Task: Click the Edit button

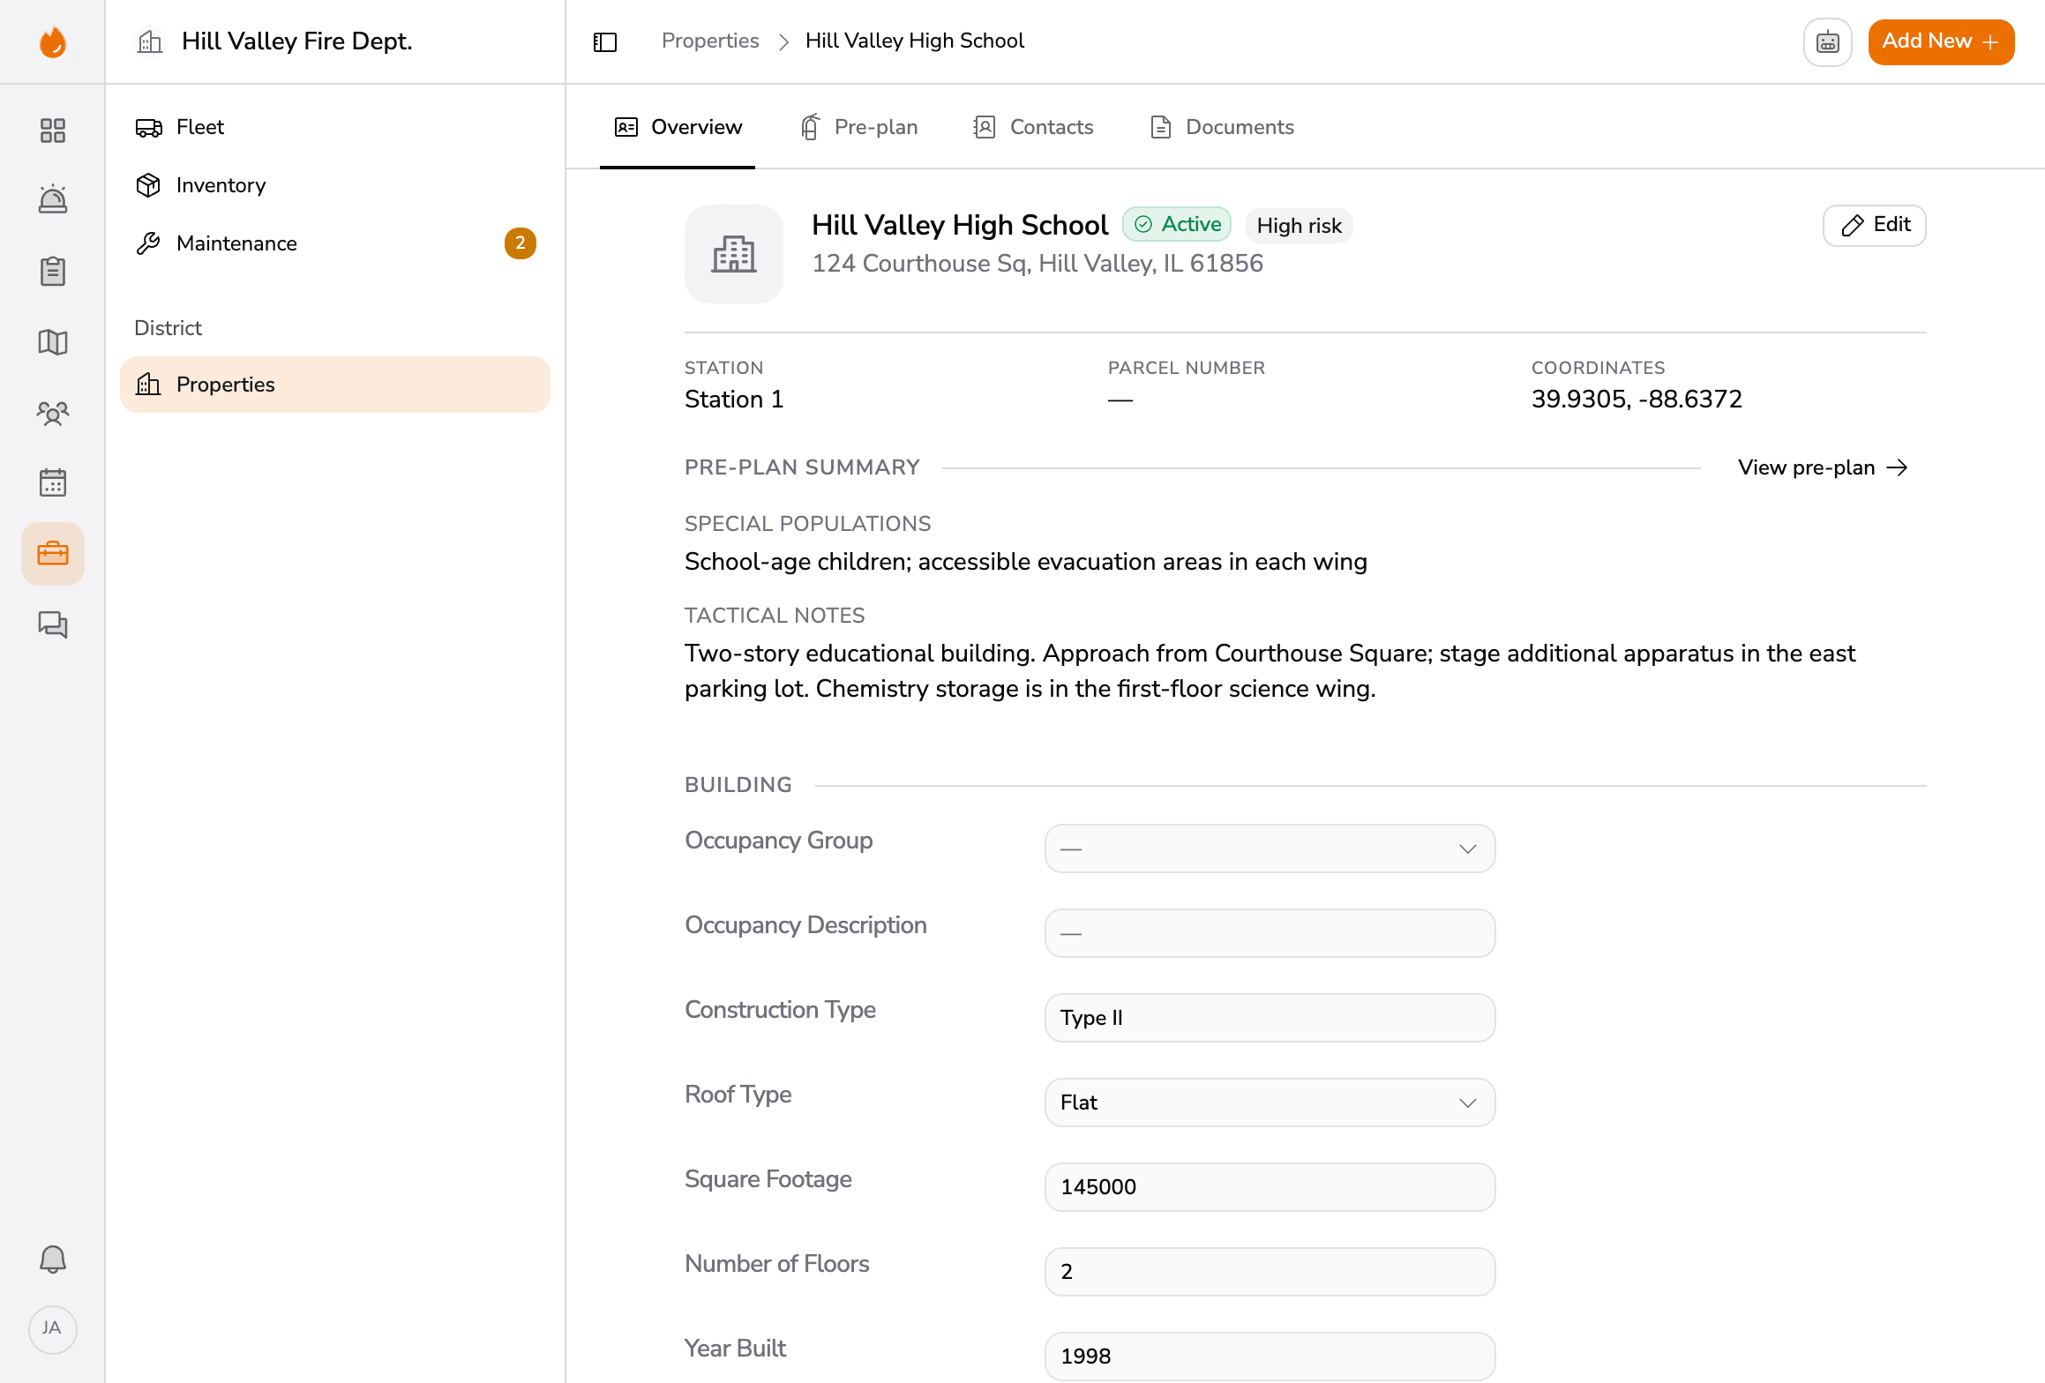Action: (1875, 225)
